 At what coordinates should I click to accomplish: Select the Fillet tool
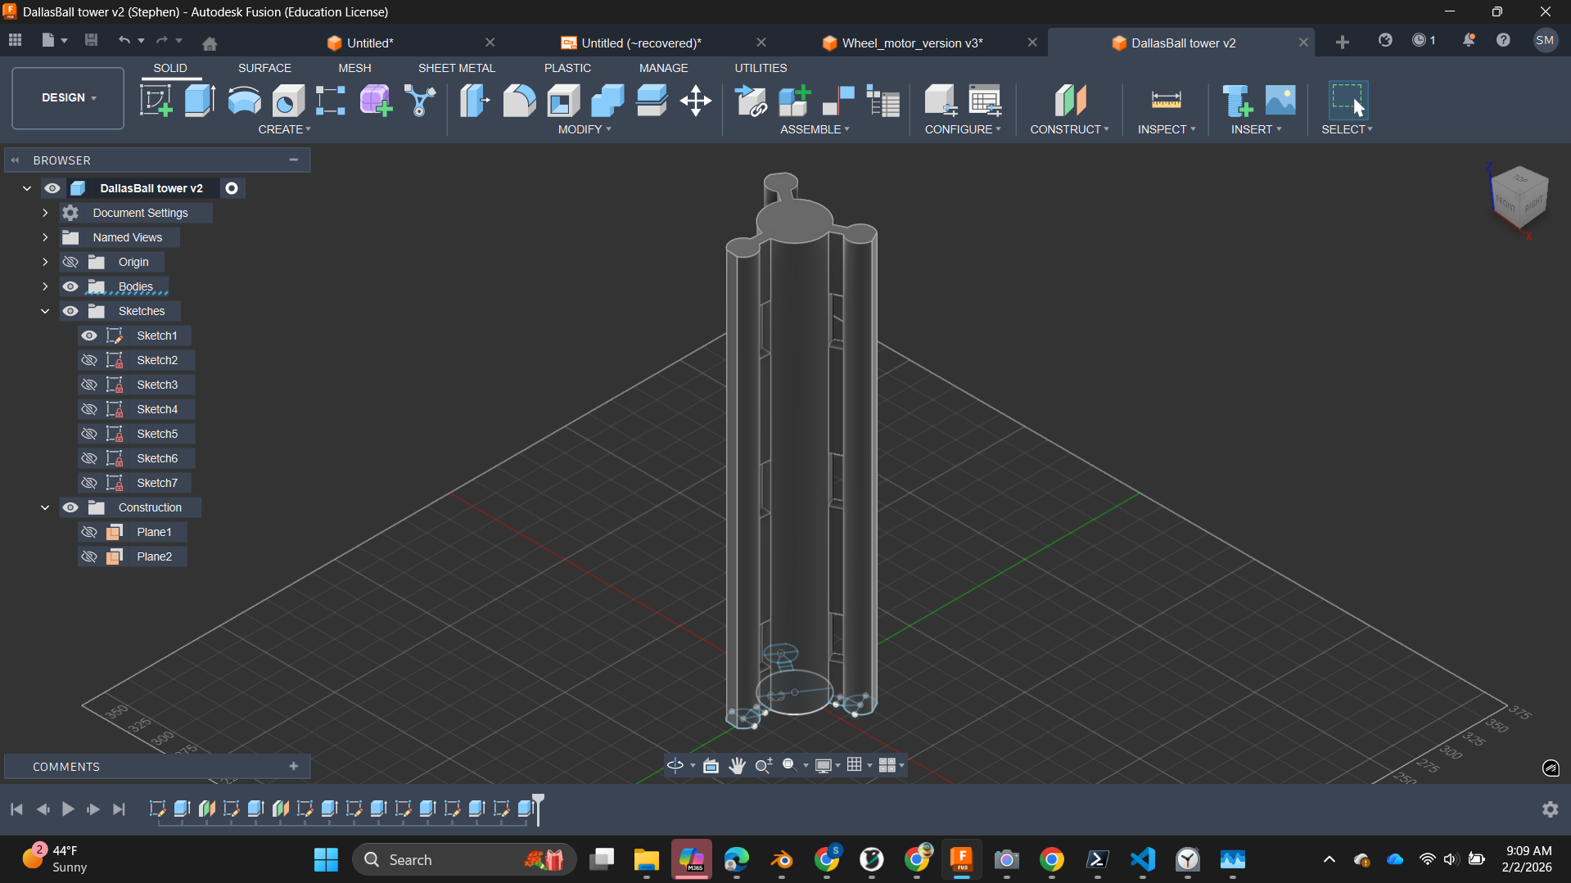(x=519, y=101)
